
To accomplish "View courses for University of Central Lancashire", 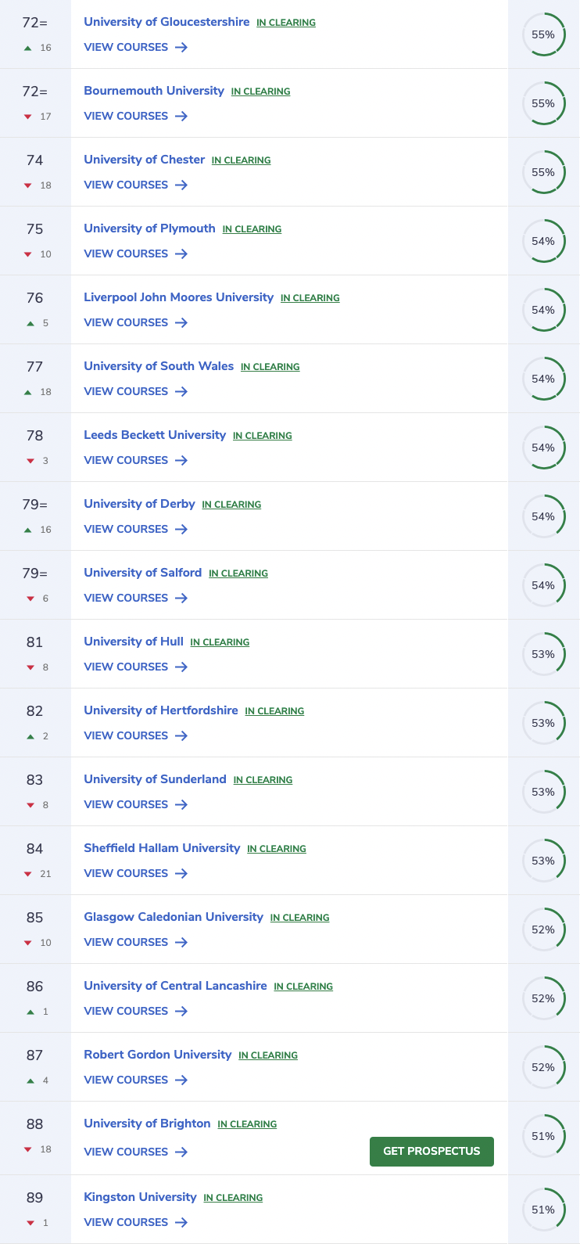I will point(126,1011).
